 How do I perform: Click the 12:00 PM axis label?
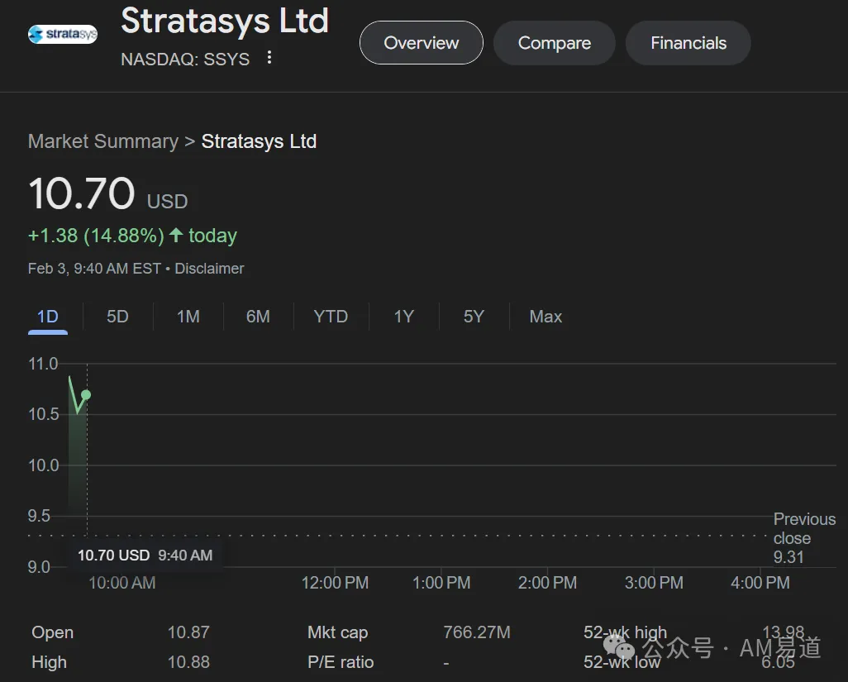click(335, 583)
